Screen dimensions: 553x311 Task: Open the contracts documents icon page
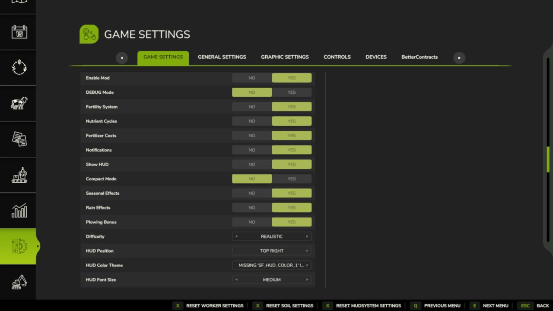(19, 139)
